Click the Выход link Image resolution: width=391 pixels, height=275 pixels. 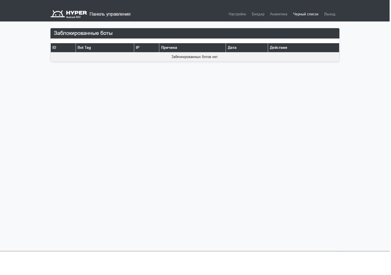(330, 14)
